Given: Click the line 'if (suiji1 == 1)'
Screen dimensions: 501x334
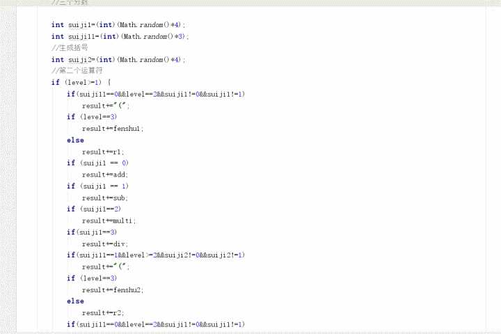Looking at the screenshot, I should [97, 186].
